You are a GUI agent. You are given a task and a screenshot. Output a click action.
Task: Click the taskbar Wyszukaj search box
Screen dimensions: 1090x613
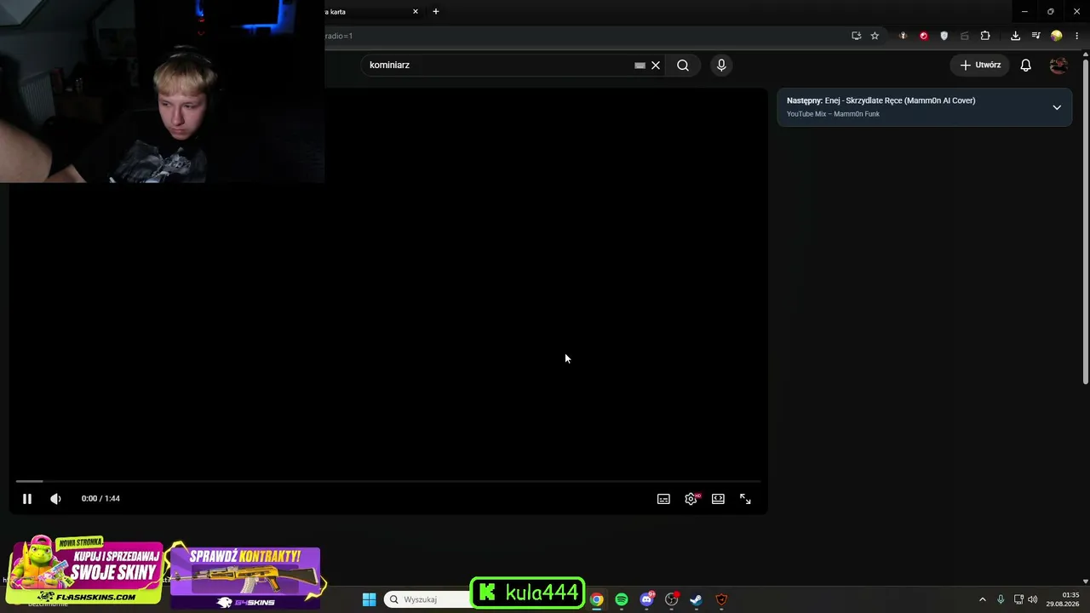point(427,599)
